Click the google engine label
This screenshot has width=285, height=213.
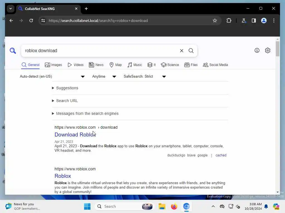point(202,155)
